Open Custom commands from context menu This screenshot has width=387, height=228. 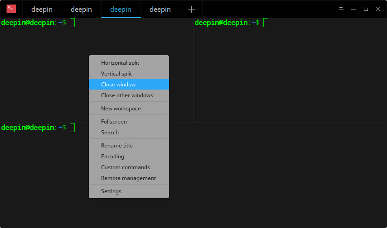[126, 167]
